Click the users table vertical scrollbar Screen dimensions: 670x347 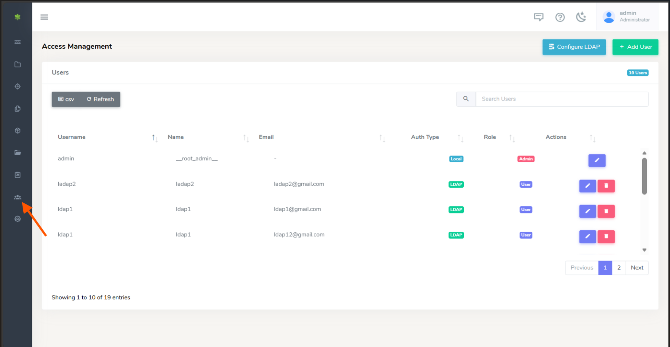point(644,176)
